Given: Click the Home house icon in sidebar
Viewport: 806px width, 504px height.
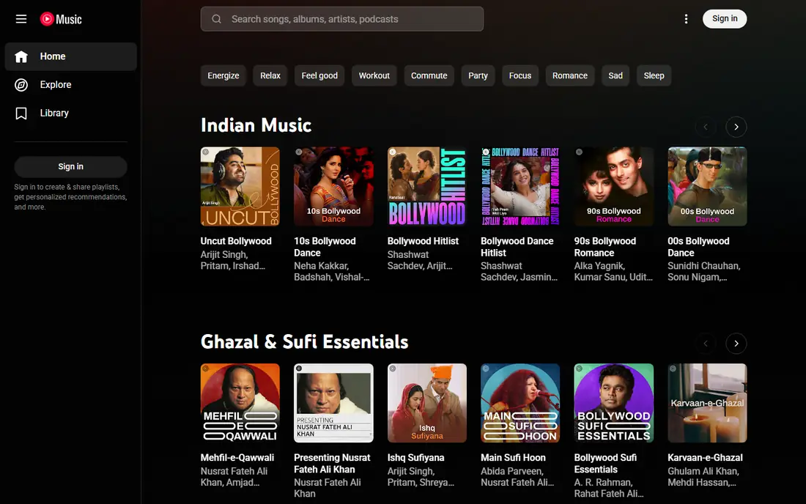Looking at the screenshot, I should pyautogui.click(x=21, y=56).
